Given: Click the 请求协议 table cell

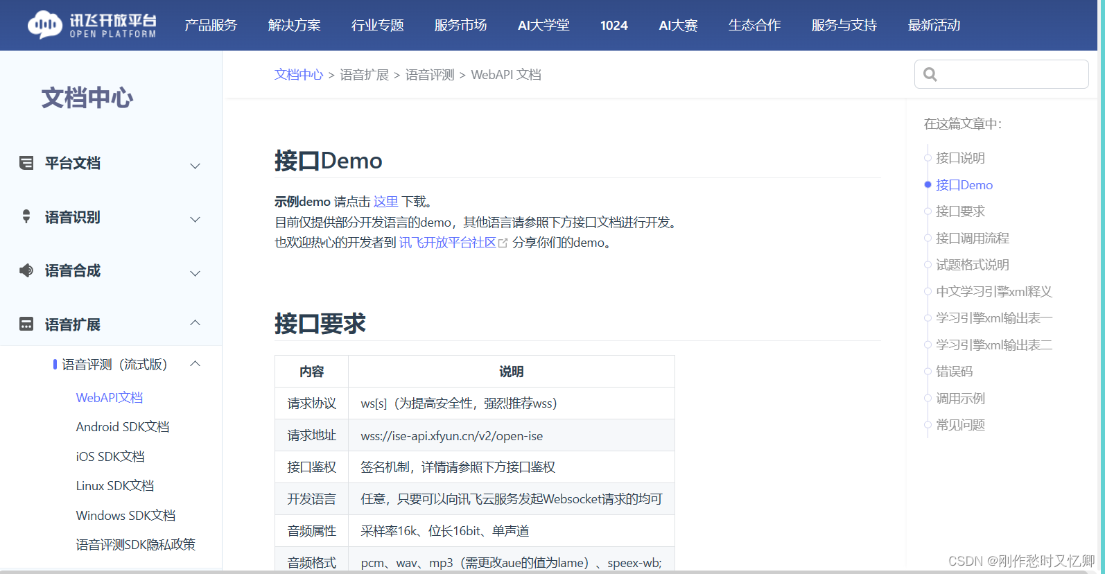Looking at the screenshot, I should pyautogui.click(x=312, y=403).
